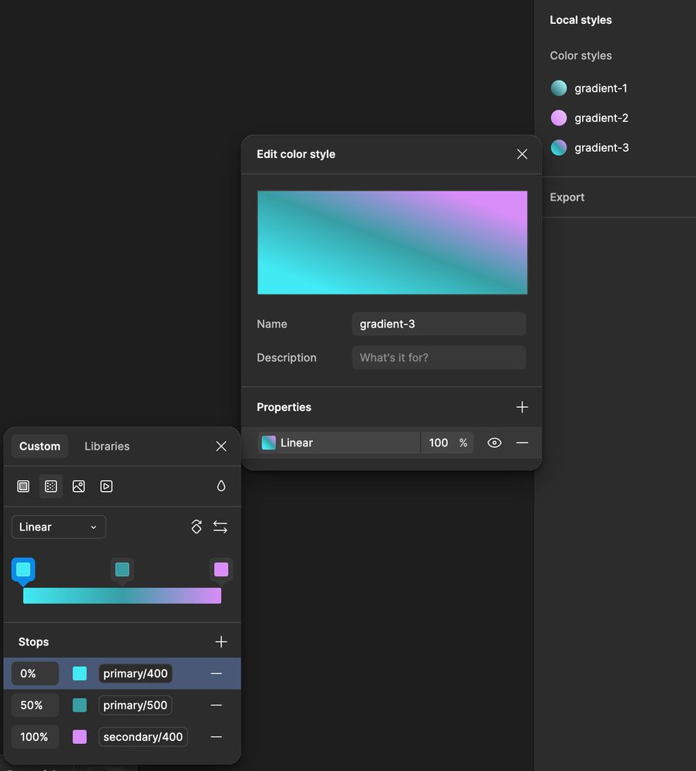The width and height of the screenshot is (696, 771).
Task: Close the Edit color style dialog
Action: click(522, 154)
